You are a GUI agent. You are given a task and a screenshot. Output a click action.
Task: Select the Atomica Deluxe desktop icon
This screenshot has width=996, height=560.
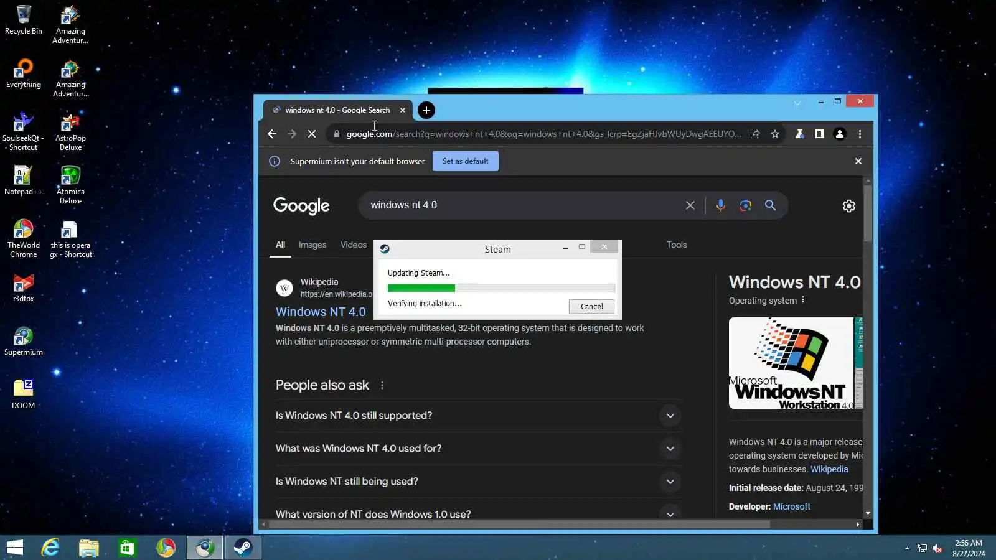click(70, 185)
